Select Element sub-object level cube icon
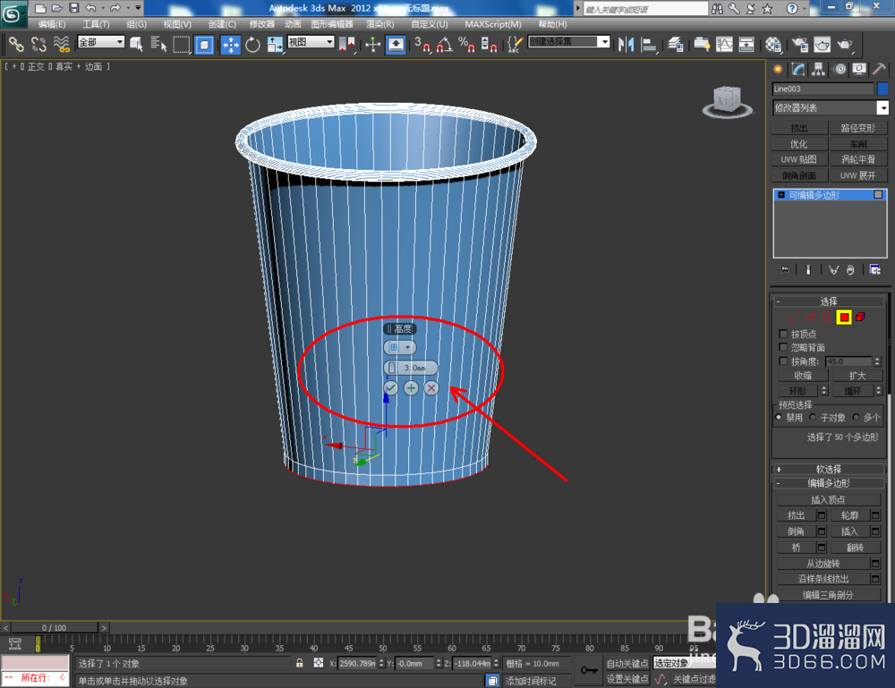895x688 pixels. (860, 318)
